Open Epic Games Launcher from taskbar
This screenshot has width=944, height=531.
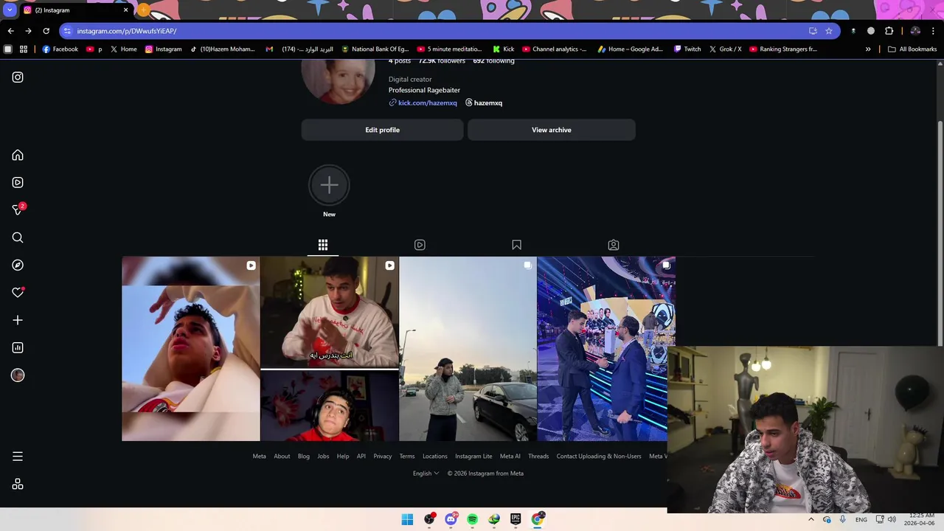516,519
